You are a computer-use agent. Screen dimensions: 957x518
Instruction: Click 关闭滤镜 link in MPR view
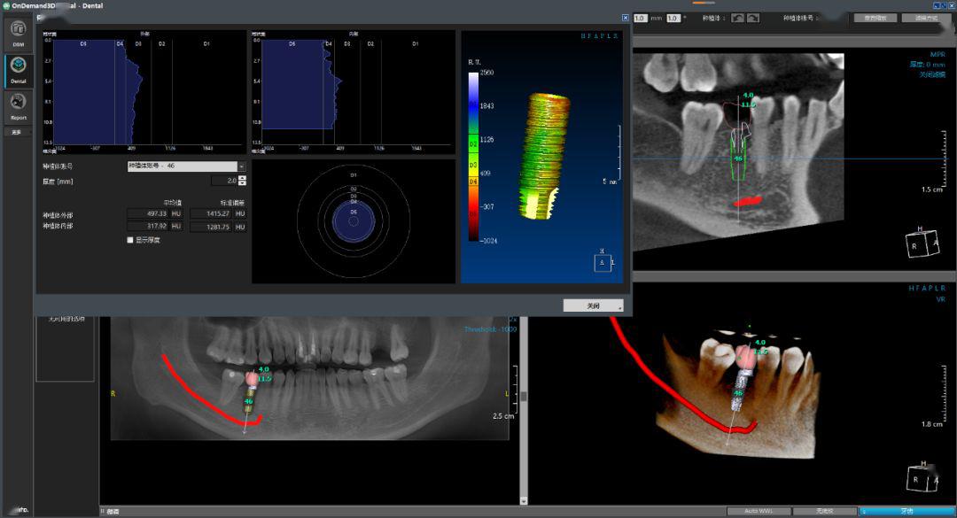931,74
